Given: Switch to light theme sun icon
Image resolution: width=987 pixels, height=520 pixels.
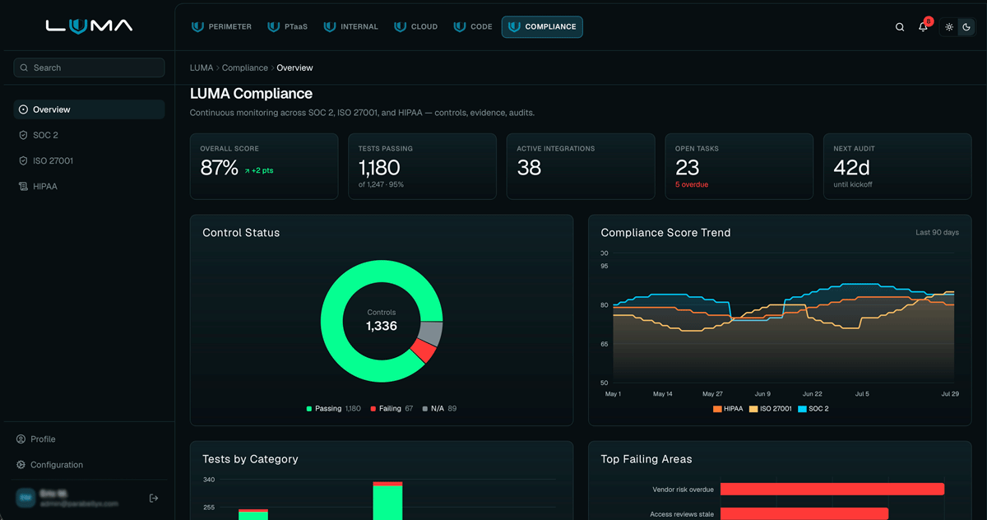Looking at the screenshot, I should [949, 27].
